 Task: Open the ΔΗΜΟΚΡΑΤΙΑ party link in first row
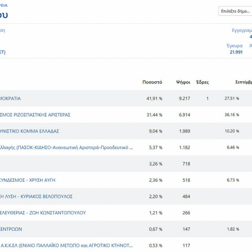coord(10,98)
